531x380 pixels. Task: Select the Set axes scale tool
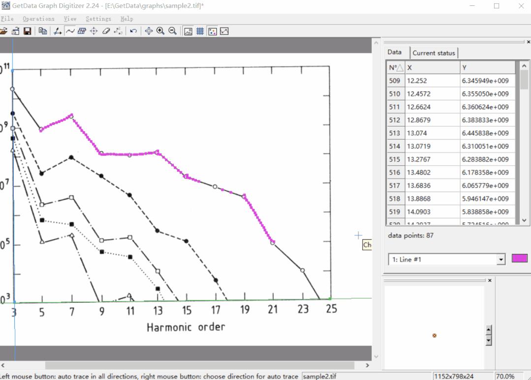pyautogui.click(x=58, y=31)
